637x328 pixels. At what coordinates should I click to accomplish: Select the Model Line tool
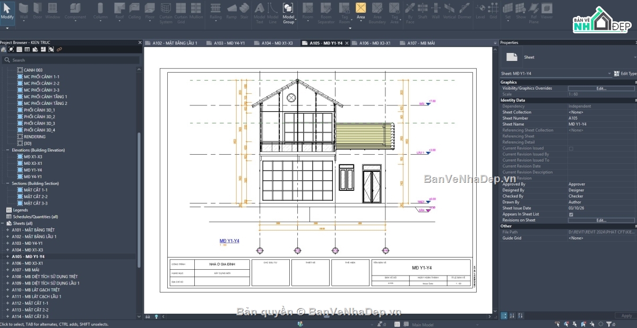[x=273, y=13]
